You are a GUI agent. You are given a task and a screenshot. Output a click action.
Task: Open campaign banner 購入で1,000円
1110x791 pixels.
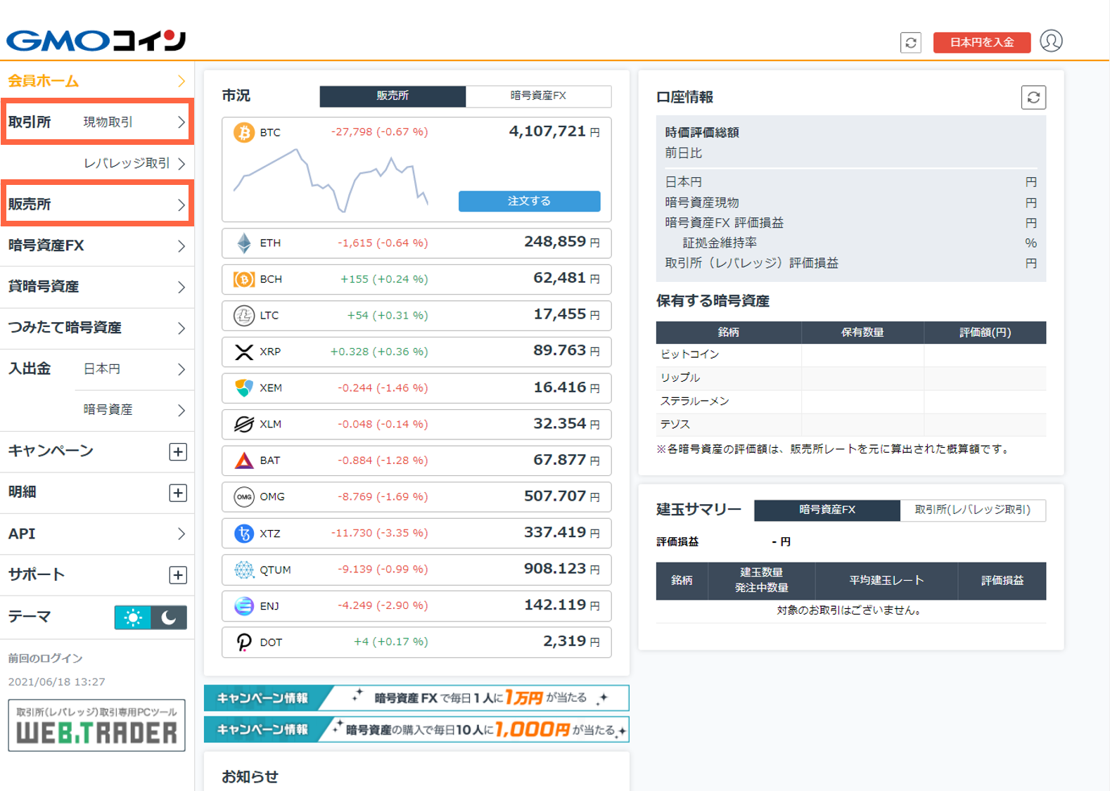click(x=416, y=729)
